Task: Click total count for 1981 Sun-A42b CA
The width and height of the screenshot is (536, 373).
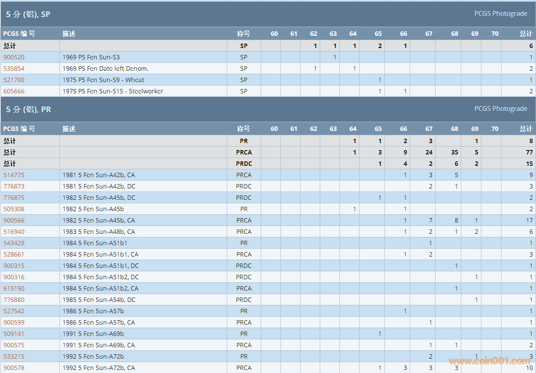Action: (x=531, y=175)
